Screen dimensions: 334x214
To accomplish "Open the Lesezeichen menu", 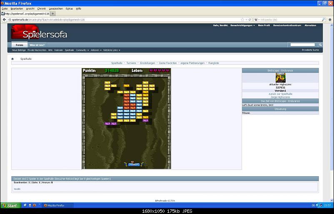I will 56,9.
